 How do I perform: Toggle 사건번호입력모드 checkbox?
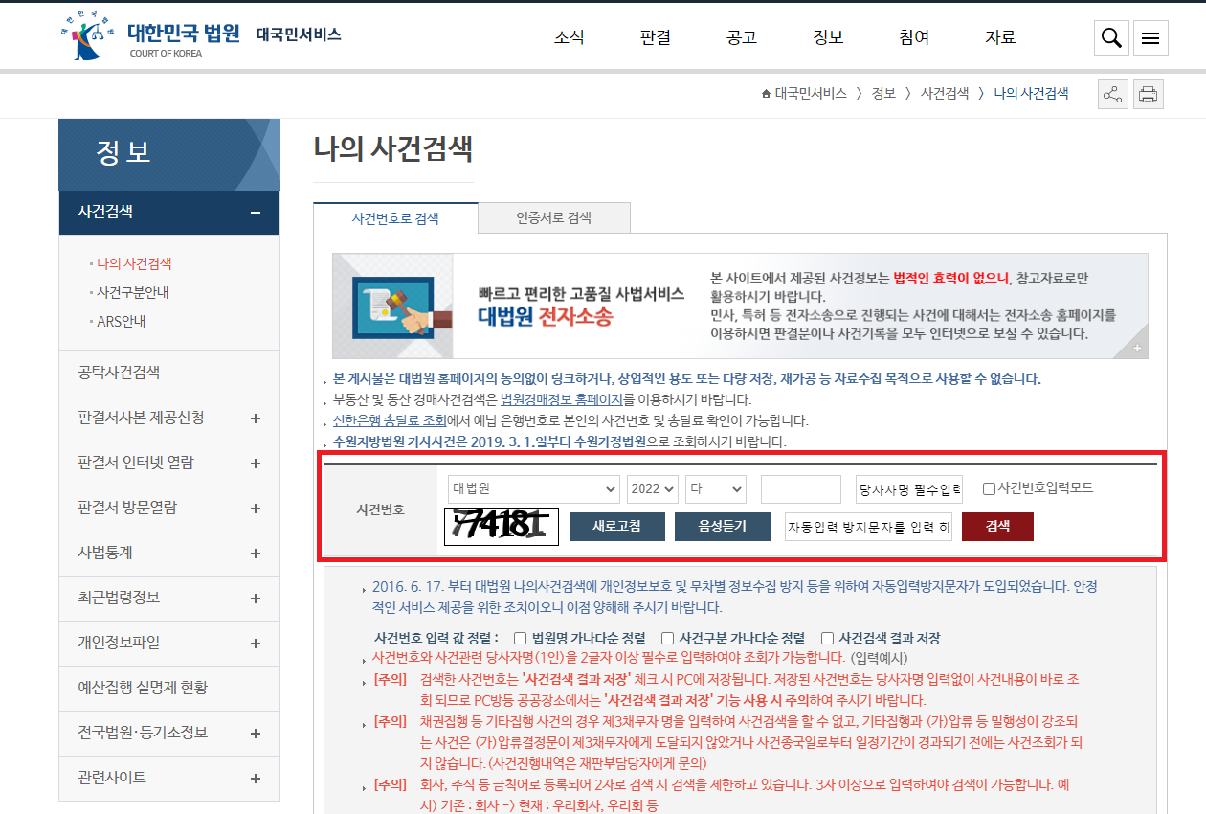click(989, 488)
